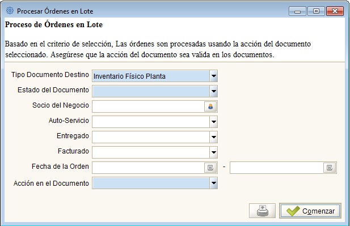Close the Procesar Órdenes en Lote window
Image resolution: width=350 pixels, height=226 pixels.
click(335, 11)
